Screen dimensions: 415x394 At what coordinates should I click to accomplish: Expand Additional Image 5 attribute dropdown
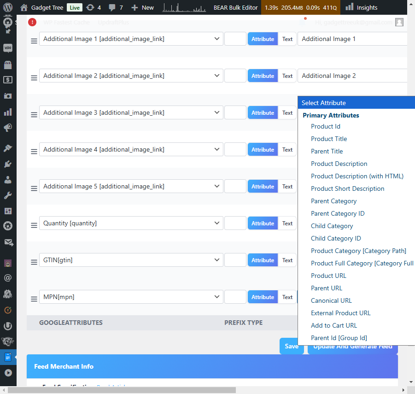point(131,186)
